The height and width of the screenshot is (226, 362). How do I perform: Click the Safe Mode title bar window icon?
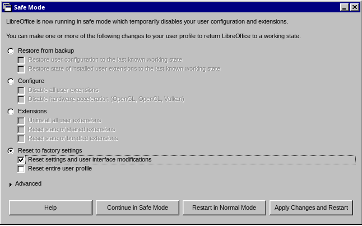[x=7, y=7]
